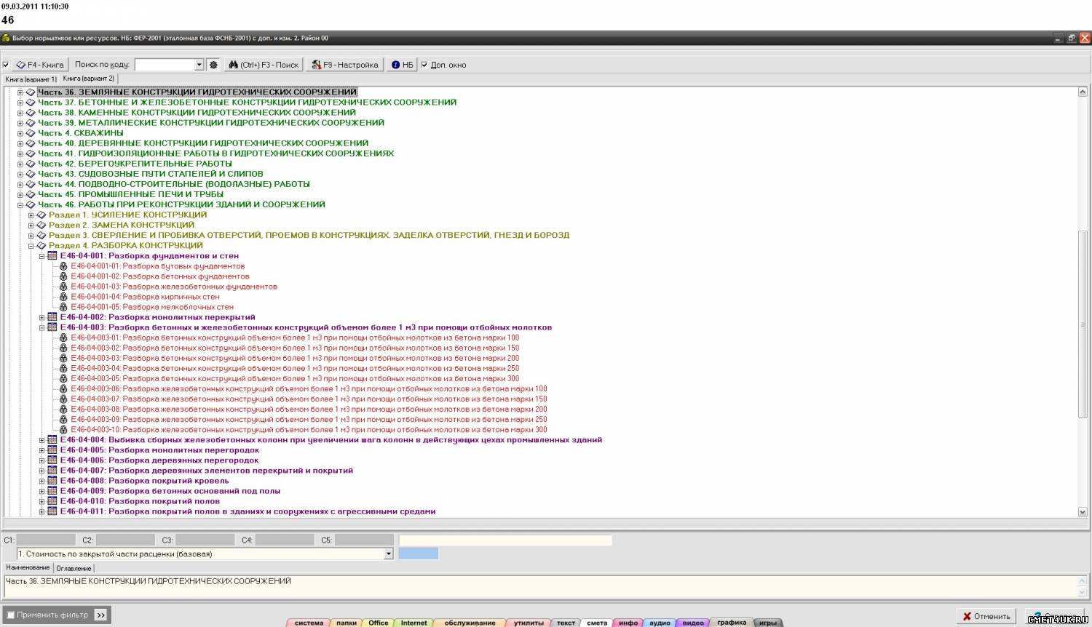Click the НБ info button
1092x627 pixels.
point(402,65)
